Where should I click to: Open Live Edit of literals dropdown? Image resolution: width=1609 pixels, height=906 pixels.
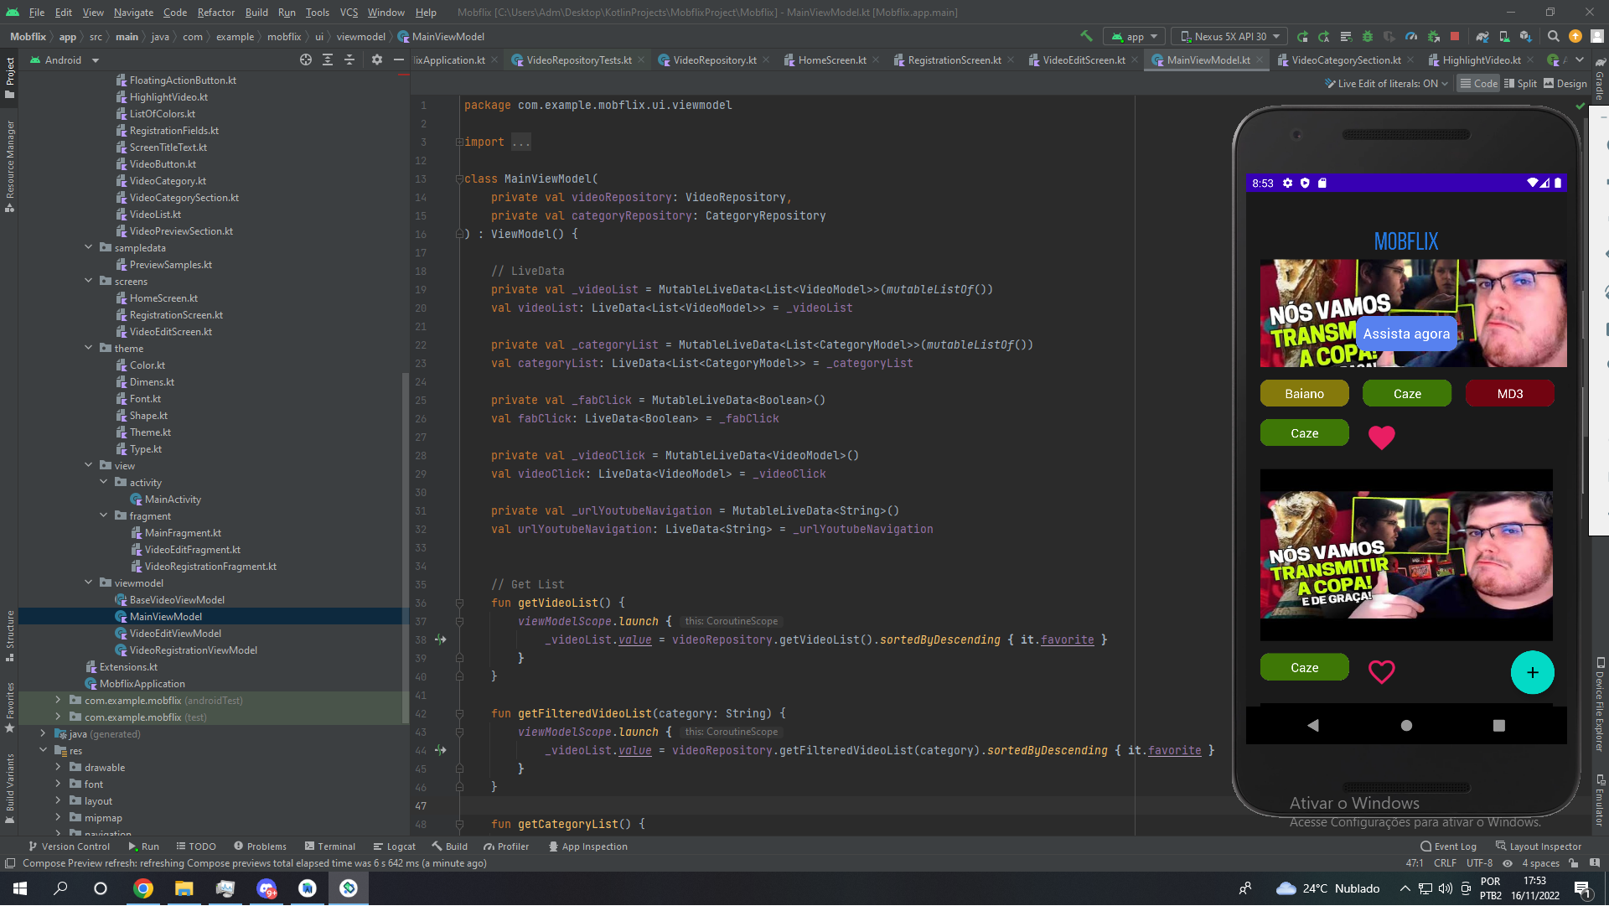(x=1387, y=84)
